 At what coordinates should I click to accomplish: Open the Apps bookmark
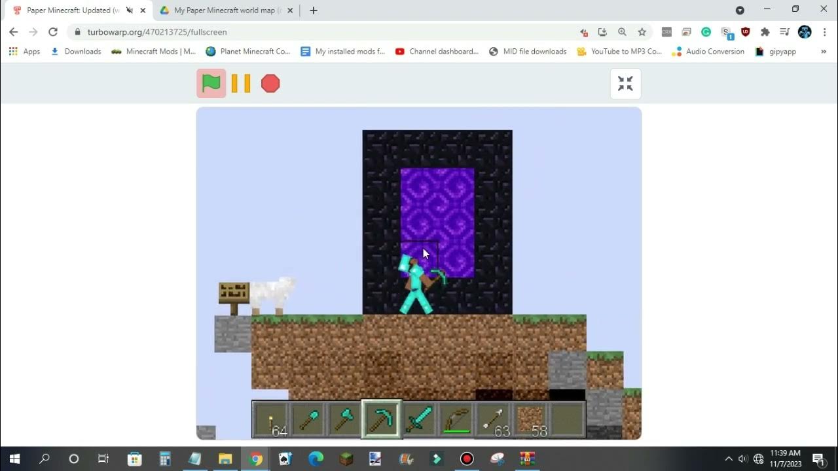24,52
